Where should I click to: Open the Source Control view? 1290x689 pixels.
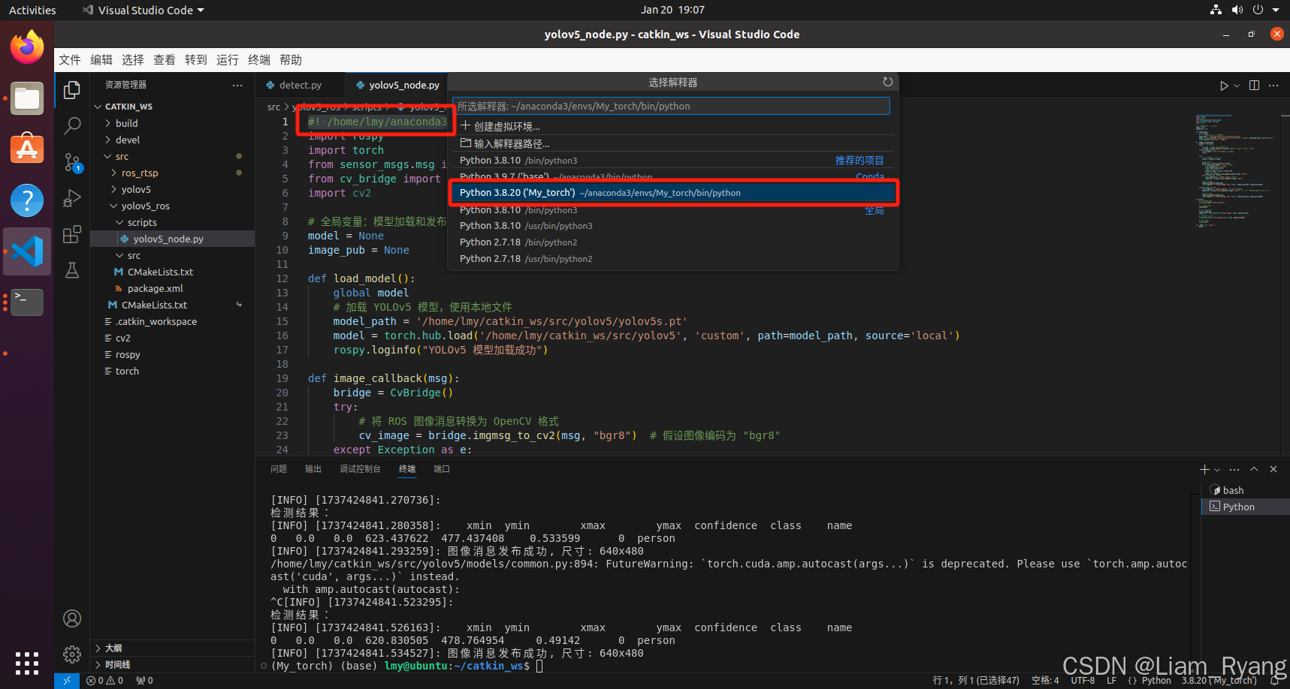click(x=71, y=164)
